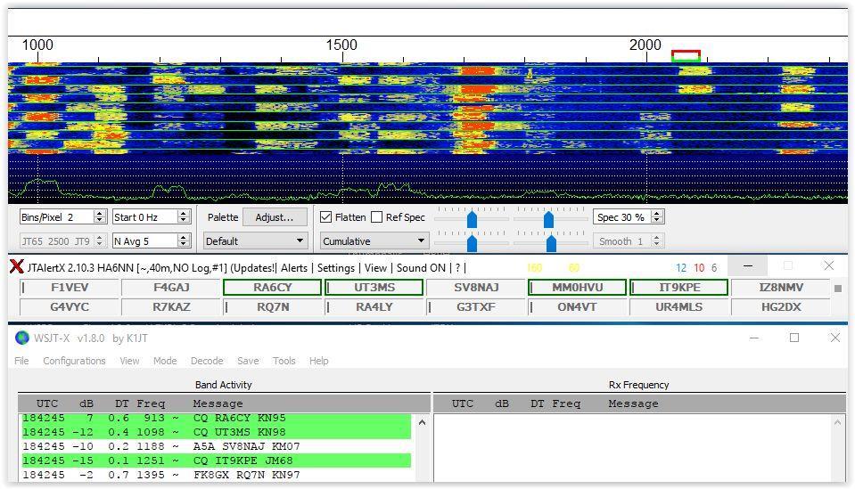Image resolution: width=855 pixels, height=489 pixels.
Task: Decrease Bins/Pixel with down arrow
Action: 99,220
